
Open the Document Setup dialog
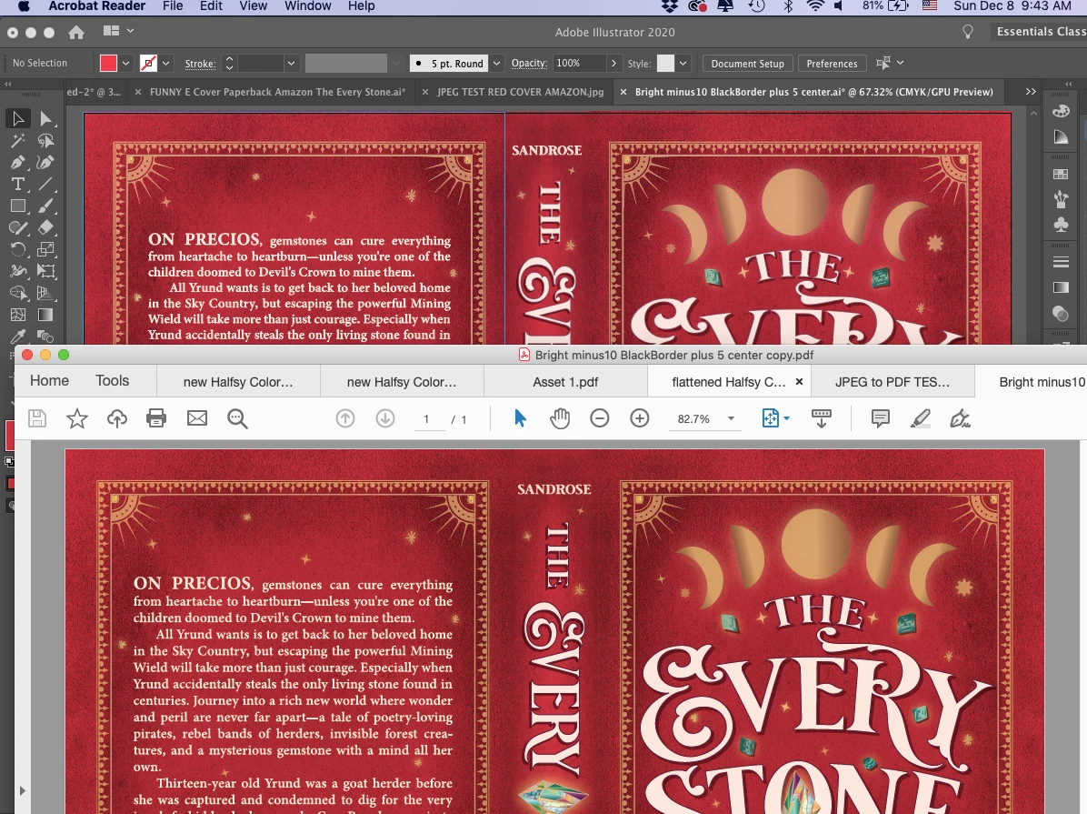[x=747, y=63]
